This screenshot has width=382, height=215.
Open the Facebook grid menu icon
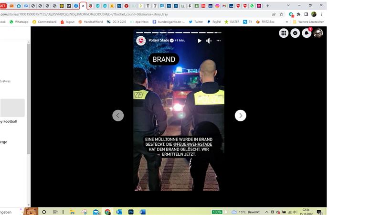pyautogui.click(x=284, y=33)
